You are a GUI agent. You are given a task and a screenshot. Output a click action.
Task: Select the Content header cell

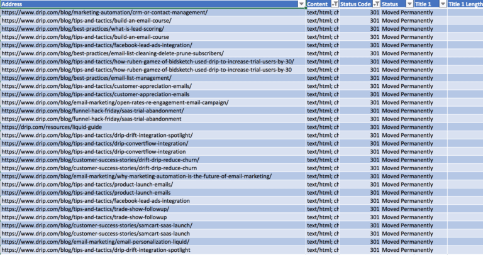[323, 4]
